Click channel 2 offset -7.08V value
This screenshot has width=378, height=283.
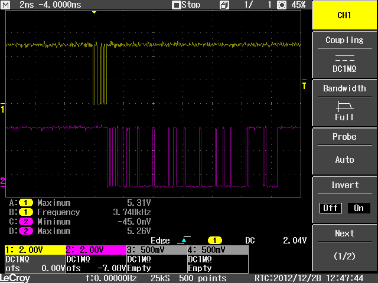coord(112,268)
